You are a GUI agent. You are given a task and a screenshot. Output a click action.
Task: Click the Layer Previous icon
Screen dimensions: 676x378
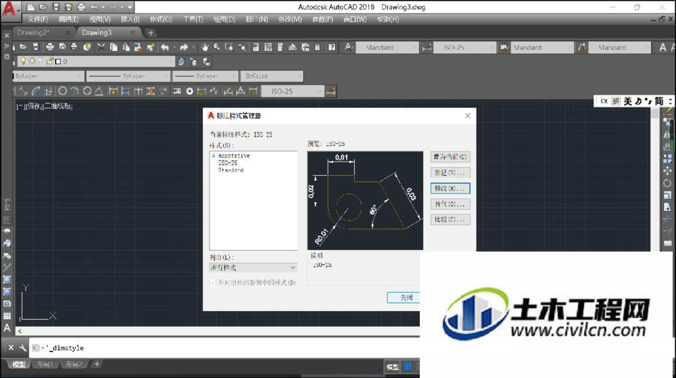click(193, 62)
